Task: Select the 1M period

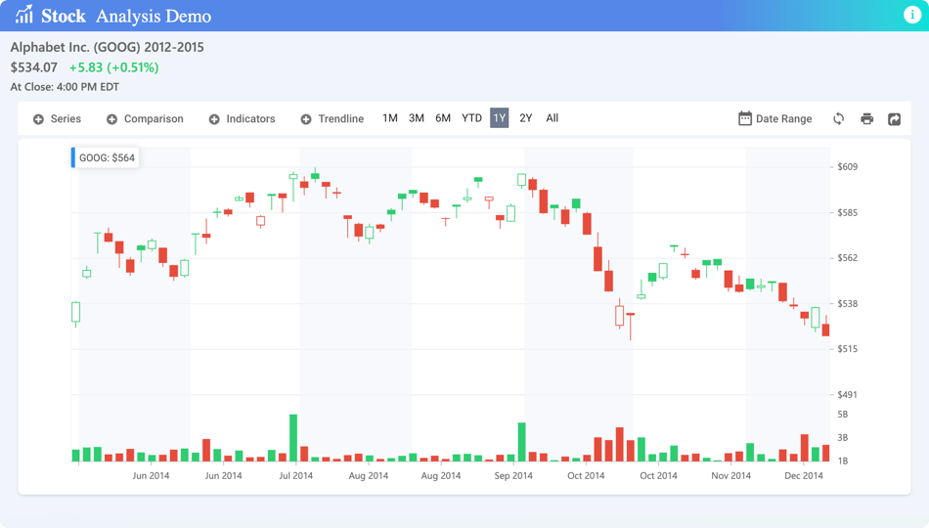Action: coord(390,118)
